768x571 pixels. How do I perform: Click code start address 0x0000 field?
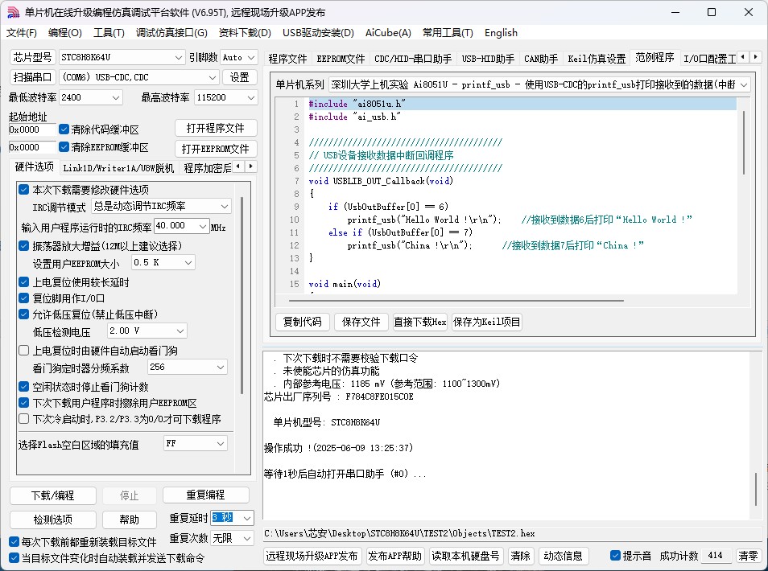[32, 129]
